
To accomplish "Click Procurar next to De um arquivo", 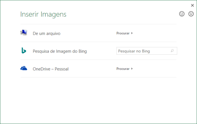I will (x=123, y=33).
